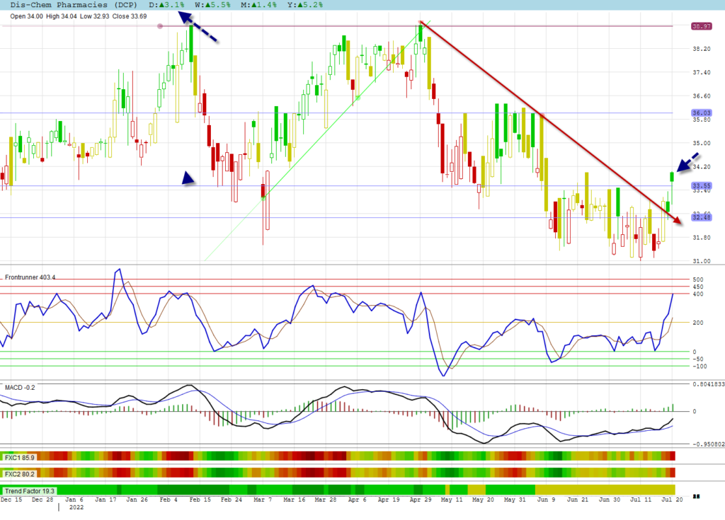Grab the pink anchor dot on the 38.97 line

pyautogui.click(x=160, y=26)
